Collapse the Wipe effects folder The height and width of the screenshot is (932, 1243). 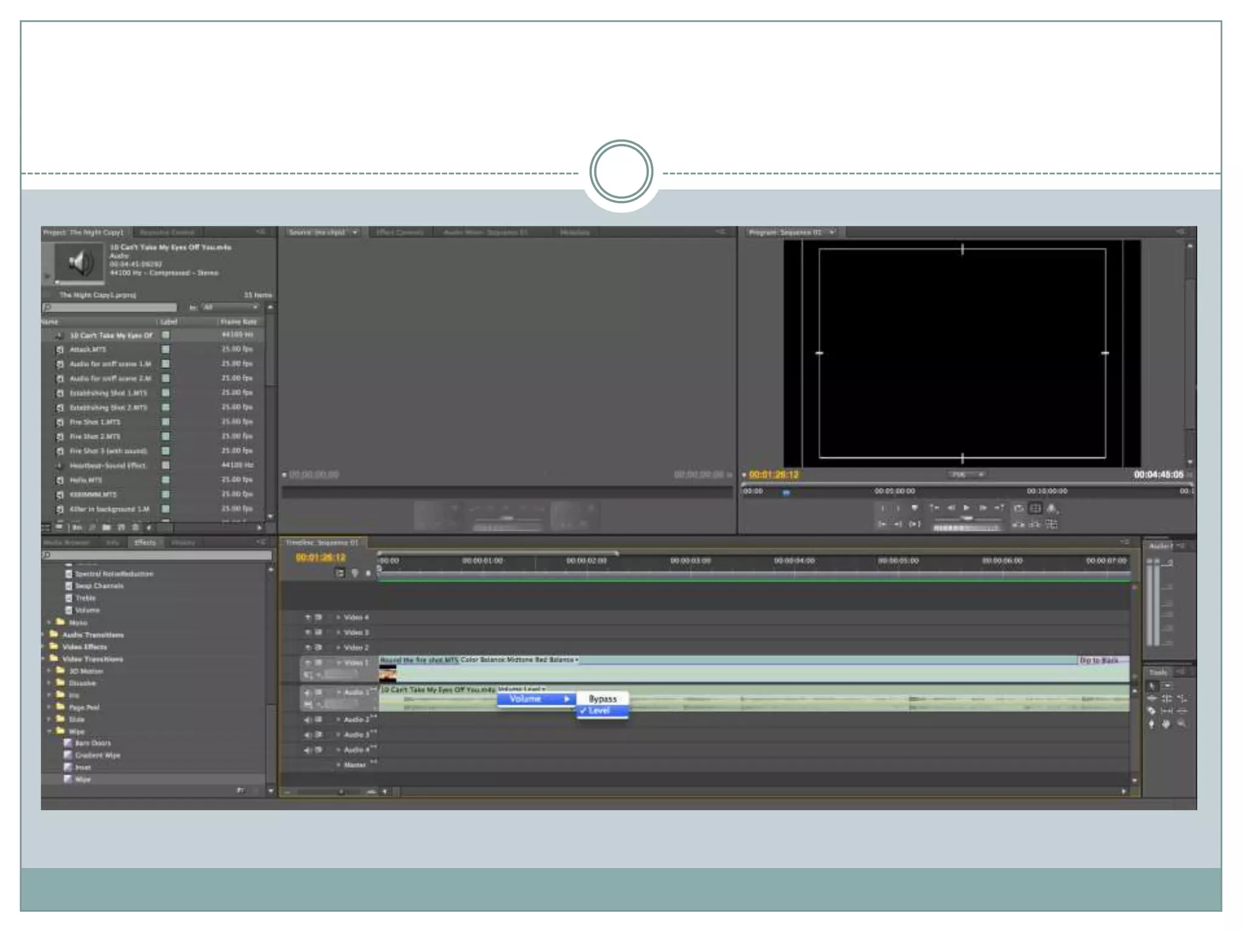[49, 731]
